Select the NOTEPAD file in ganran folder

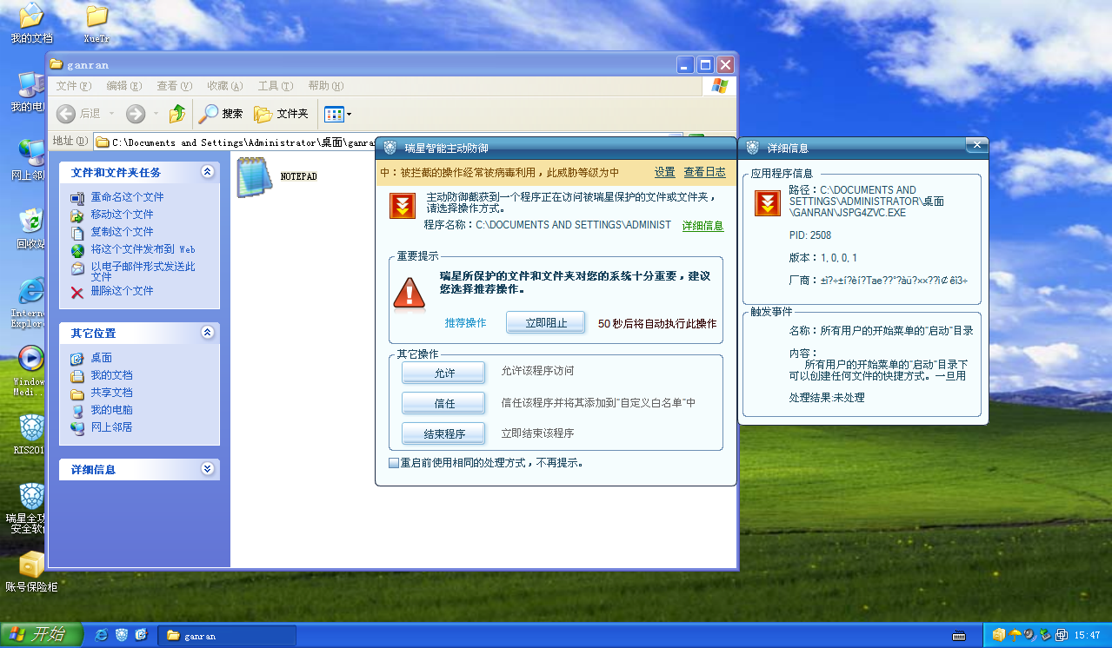pos(276,176)
